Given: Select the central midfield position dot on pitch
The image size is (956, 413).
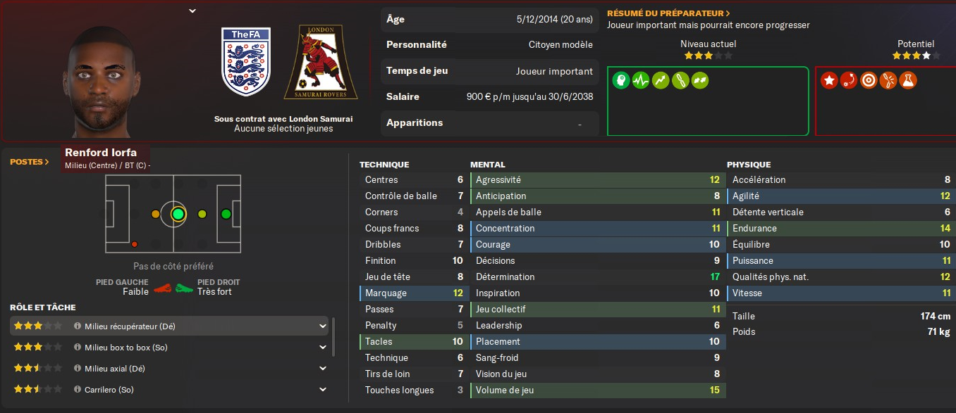Looking at the screenshot, I should (178, 214).
